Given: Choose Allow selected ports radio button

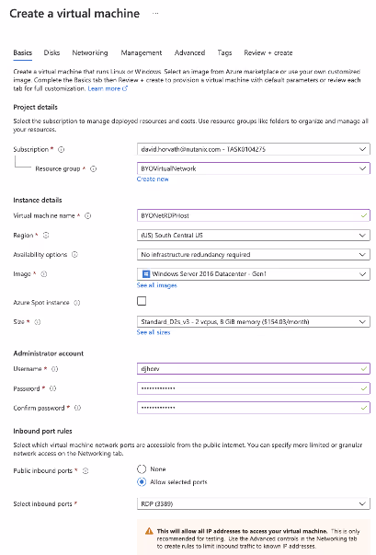Looking at the screenshot, I should [x=142, y=482].
